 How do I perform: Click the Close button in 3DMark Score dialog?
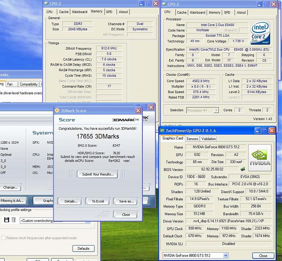[126, 215]
